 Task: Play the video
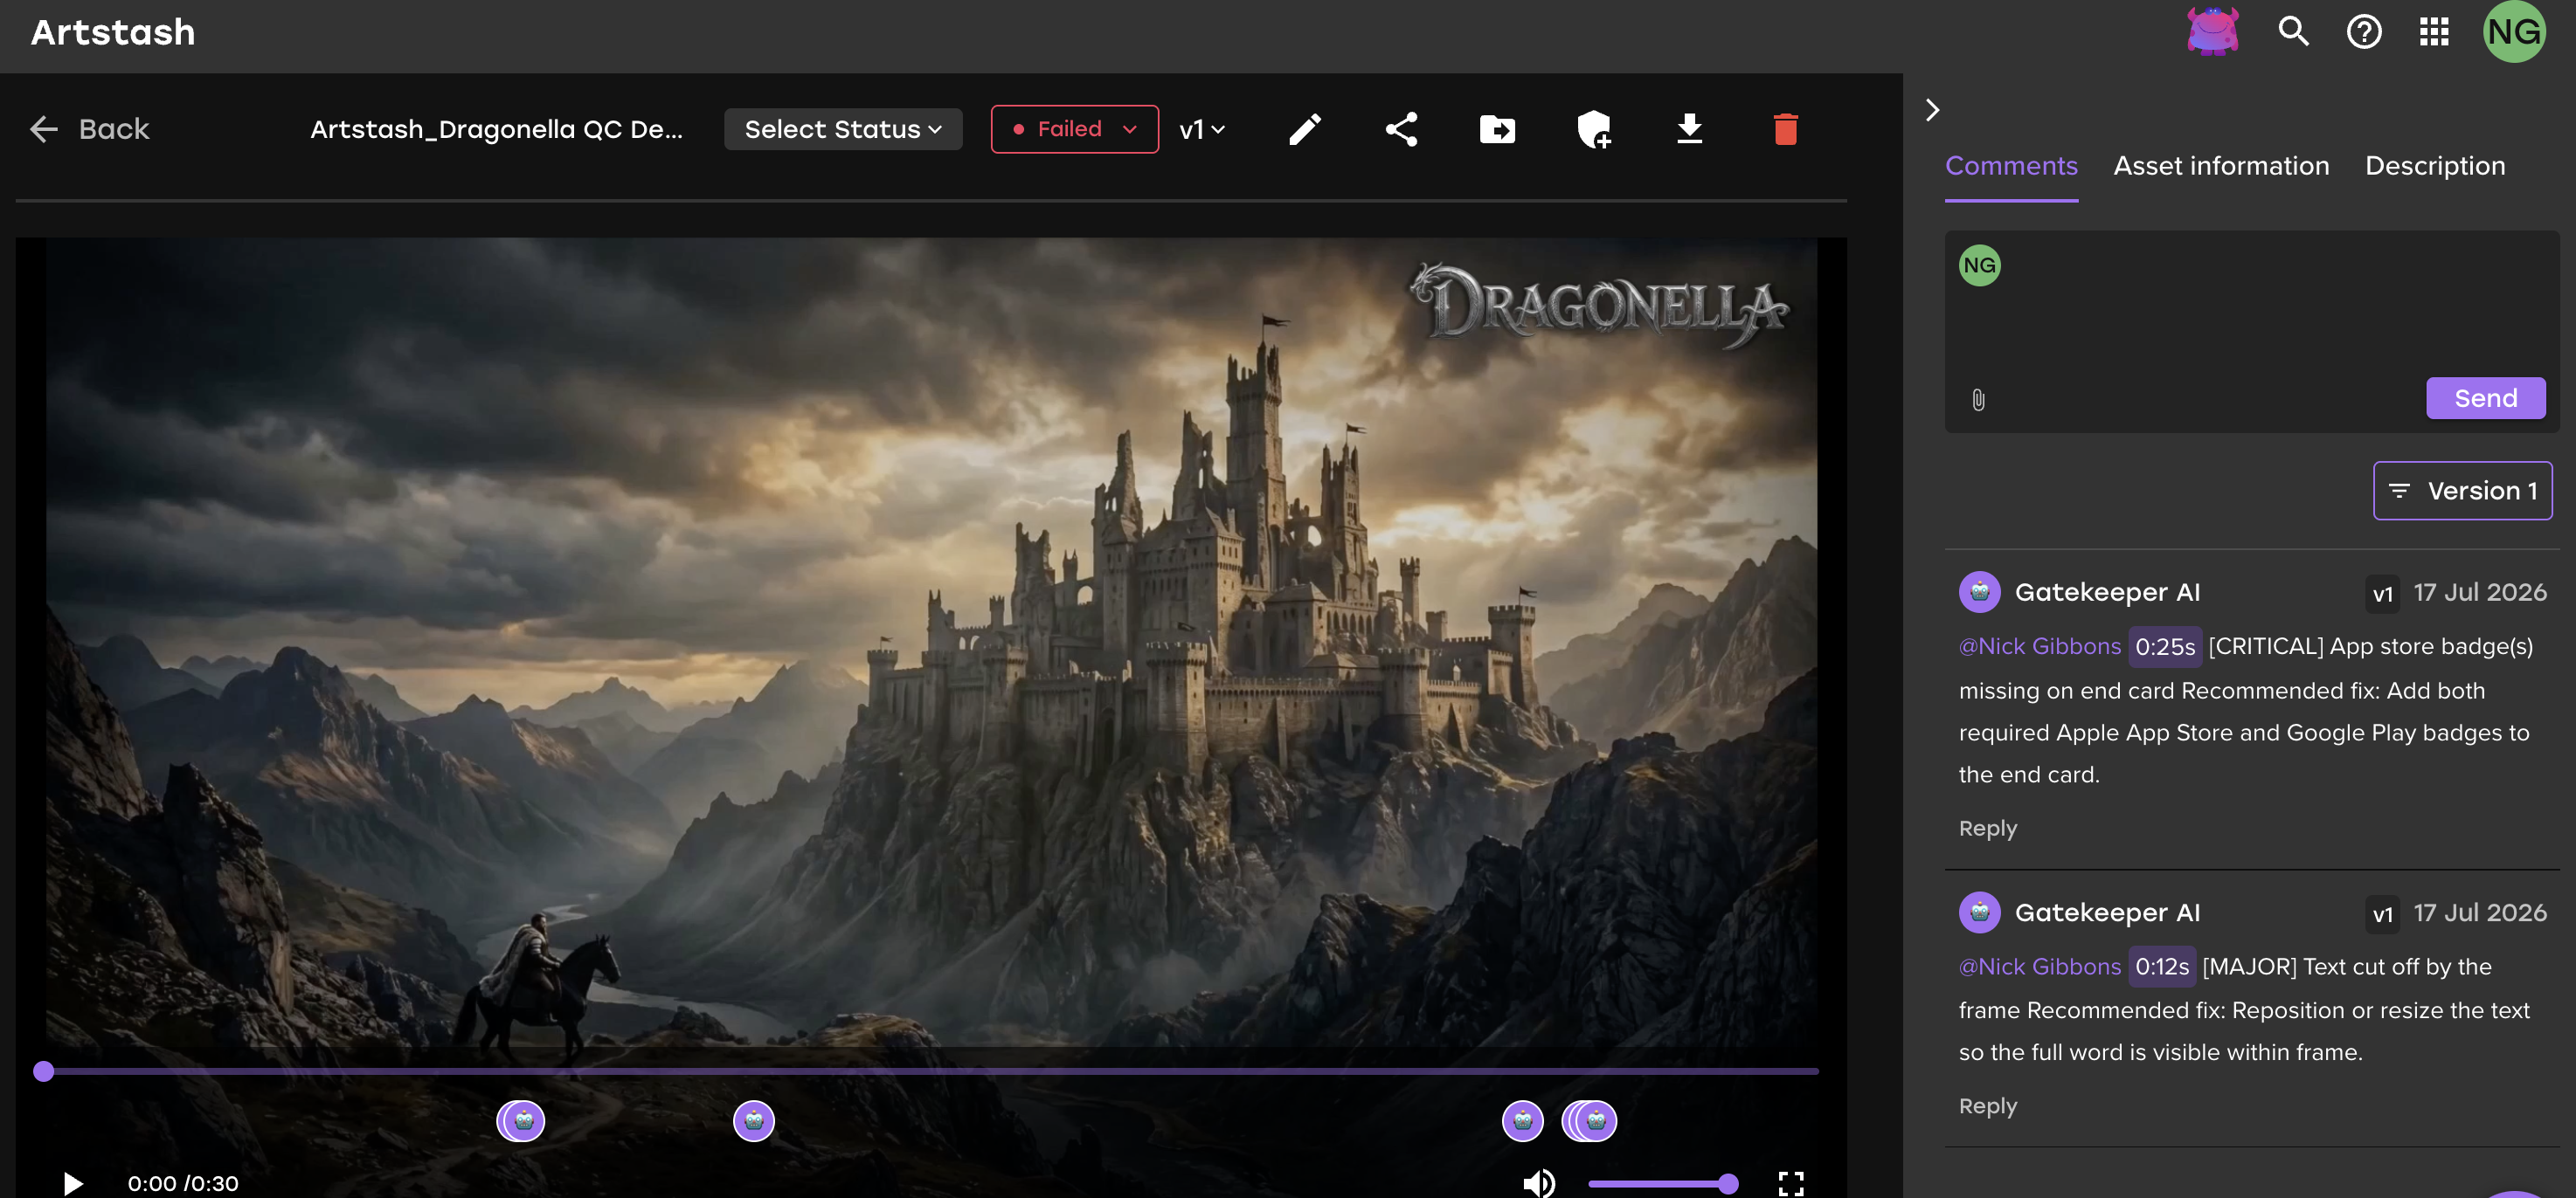click(x=72, y=1184)
